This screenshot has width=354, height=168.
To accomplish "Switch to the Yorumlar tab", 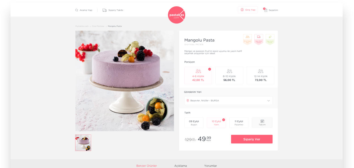I will click(x=211, y=166).
